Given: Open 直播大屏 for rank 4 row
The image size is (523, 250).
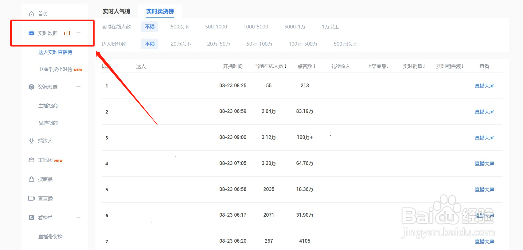Looking at the screenshot, I should pos(484,164).
